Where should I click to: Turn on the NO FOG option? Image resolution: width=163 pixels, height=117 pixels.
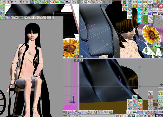[150, 2]
